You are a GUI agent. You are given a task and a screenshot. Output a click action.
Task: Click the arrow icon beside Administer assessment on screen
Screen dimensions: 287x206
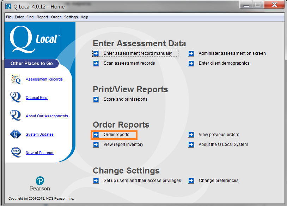click(x=191, y=53)
